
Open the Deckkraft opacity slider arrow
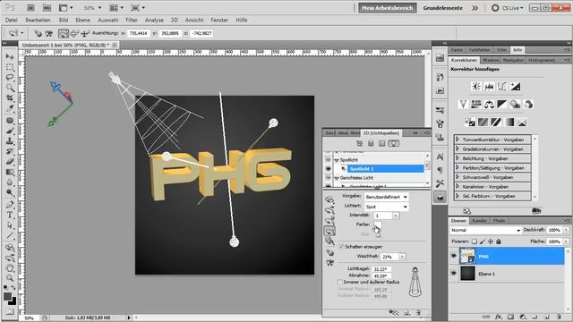pyautogui.click(x=566, y=230)
